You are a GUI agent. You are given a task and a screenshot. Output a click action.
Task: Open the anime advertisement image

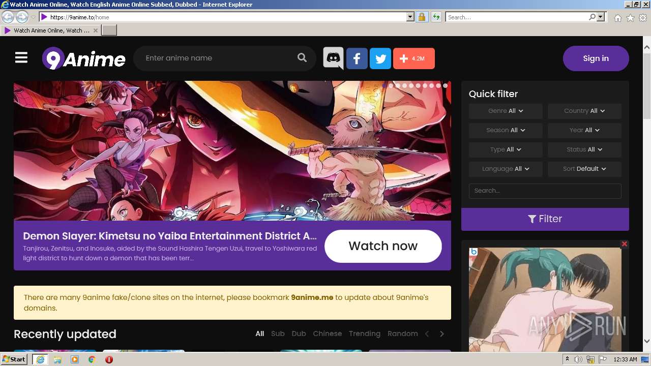click(545, 300)
